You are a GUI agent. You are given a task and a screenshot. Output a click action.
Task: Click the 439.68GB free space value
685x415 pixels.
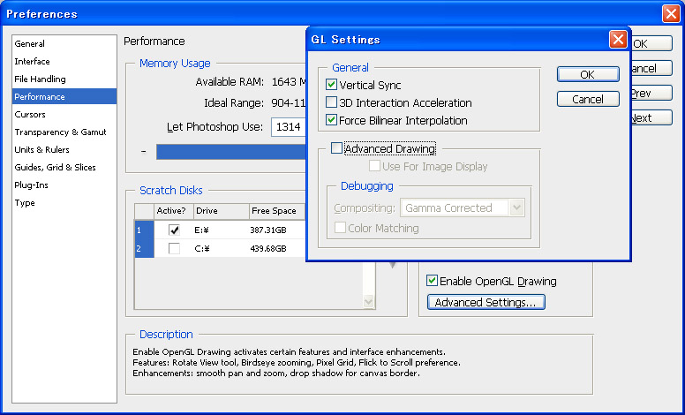pos(268,249)
